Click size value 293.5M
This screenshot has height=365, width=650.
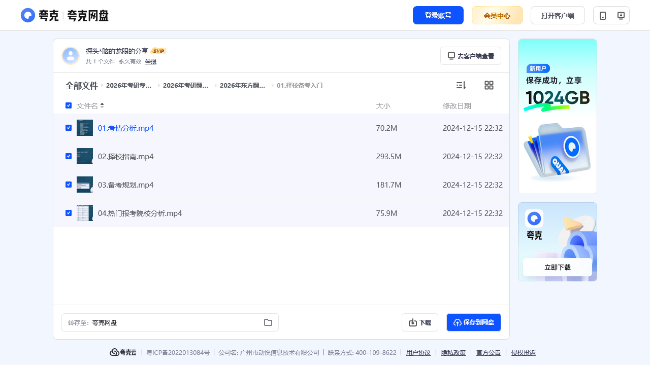pos(388,157)
